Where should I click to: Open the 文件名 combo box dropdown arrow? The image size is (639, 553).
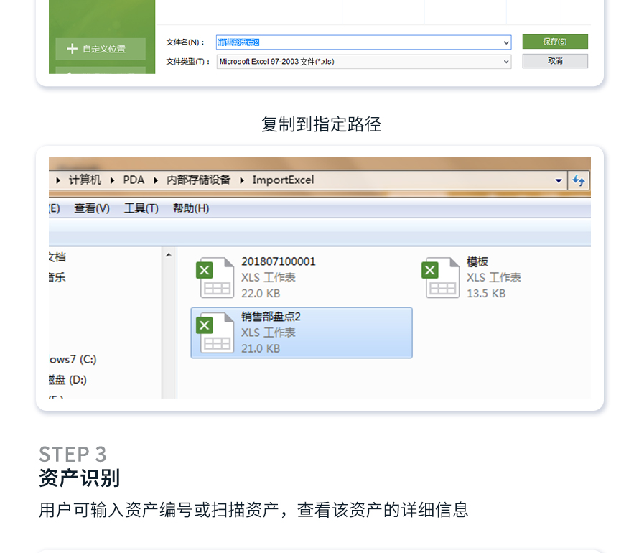(x=505, y=42)
